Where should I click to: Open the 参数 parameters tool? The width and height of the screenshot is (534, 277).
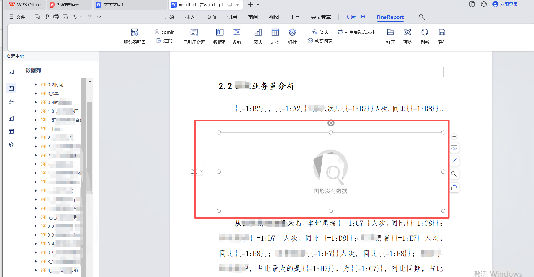(x=237, y=32)
